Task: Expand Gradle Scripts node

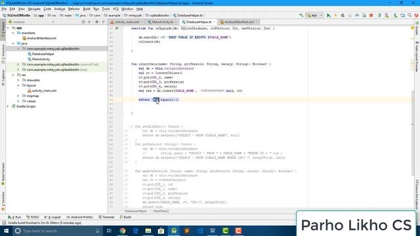Action: click(8, 106)
